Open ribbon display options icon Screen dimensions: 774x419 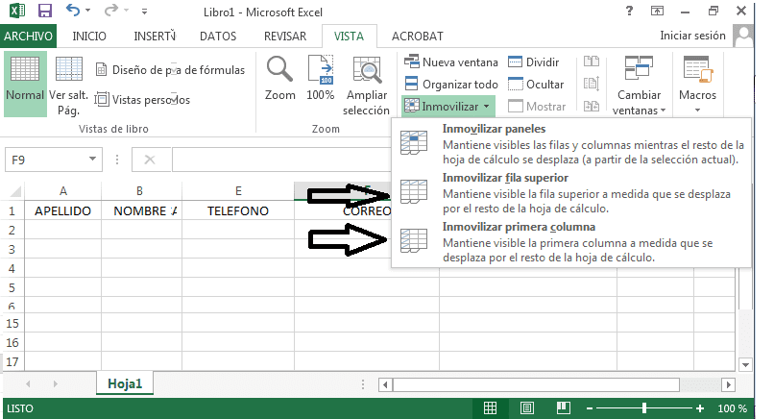click(657, 11)
